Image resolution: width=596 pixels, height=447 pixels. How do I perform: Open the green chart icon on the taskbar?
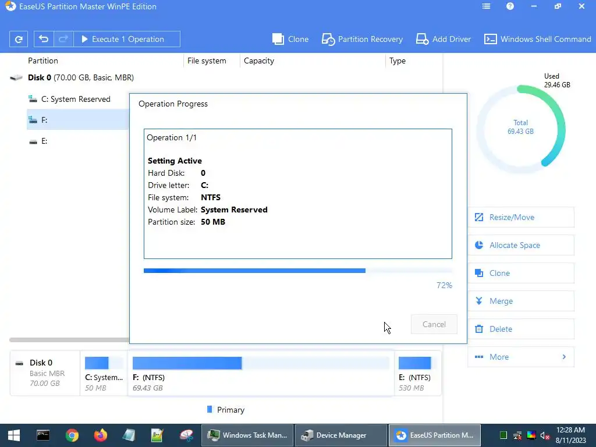(157, 435)
